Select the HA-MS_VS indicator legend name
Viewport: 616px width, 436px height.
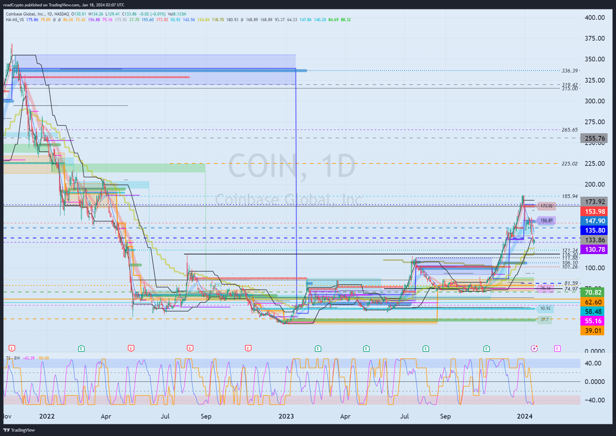click(15, 20)
